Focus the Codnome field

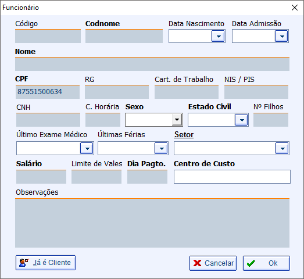tap(124, 36)
